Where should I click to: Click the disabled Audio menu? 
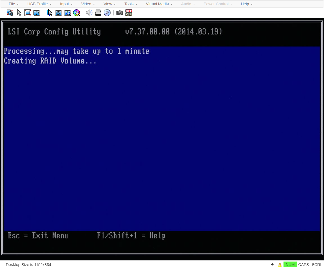pyautogui.click(x=188, y=4)
